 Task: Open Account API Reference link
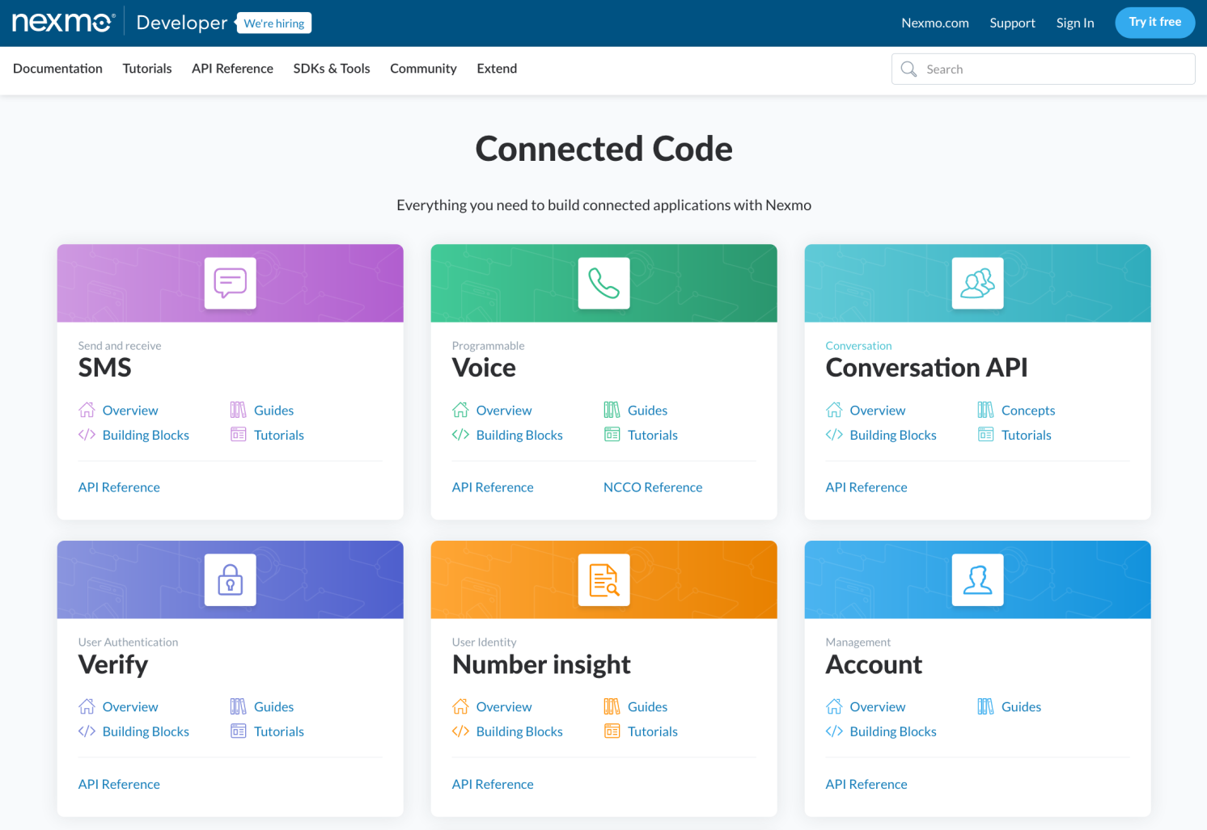866,784
